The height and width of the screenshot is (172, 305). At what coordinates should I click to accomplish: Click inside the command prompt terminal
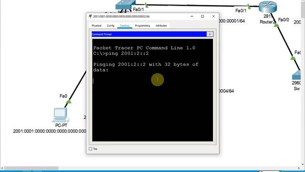tap(152, 90)
